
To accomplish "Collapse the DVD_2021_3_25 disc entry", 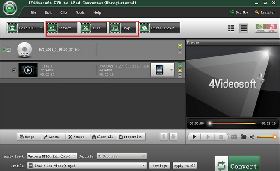I will (x=3, y=50).
